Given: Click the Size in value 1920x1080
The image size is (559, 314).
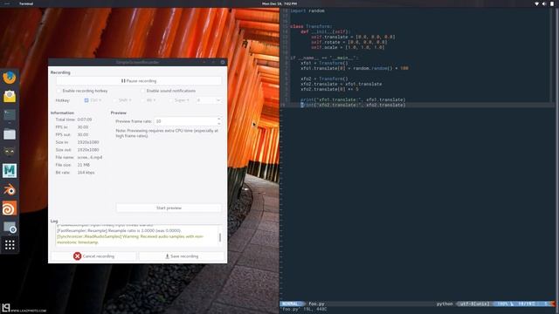Looking at the screenshot, I should pyautogui.click(x=88, y=142).
